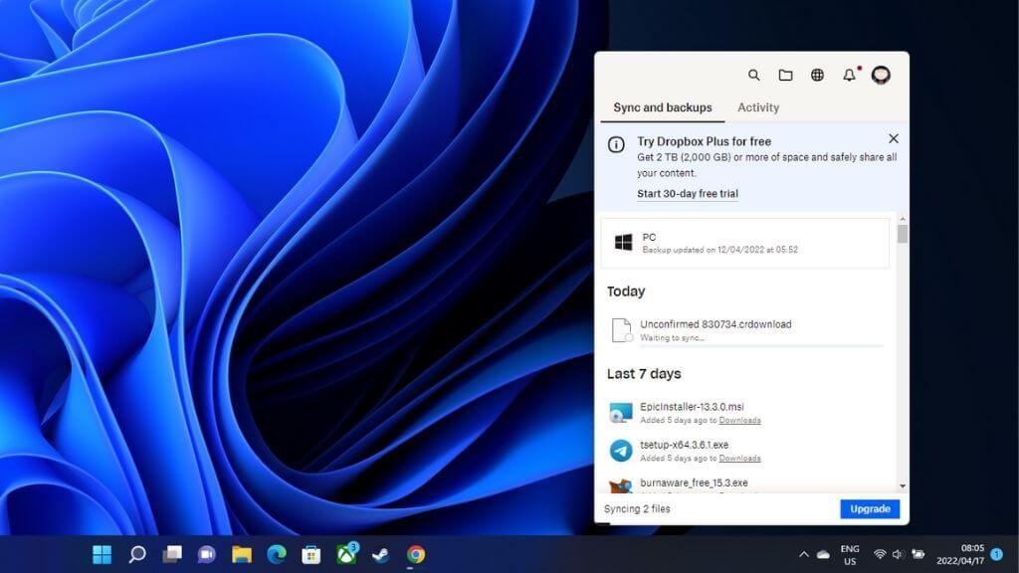Screen dimensions: 1019x573
Task: Select the EpicInstaller-13.3.0.msi file entry
Action: [x=745, y=413]
